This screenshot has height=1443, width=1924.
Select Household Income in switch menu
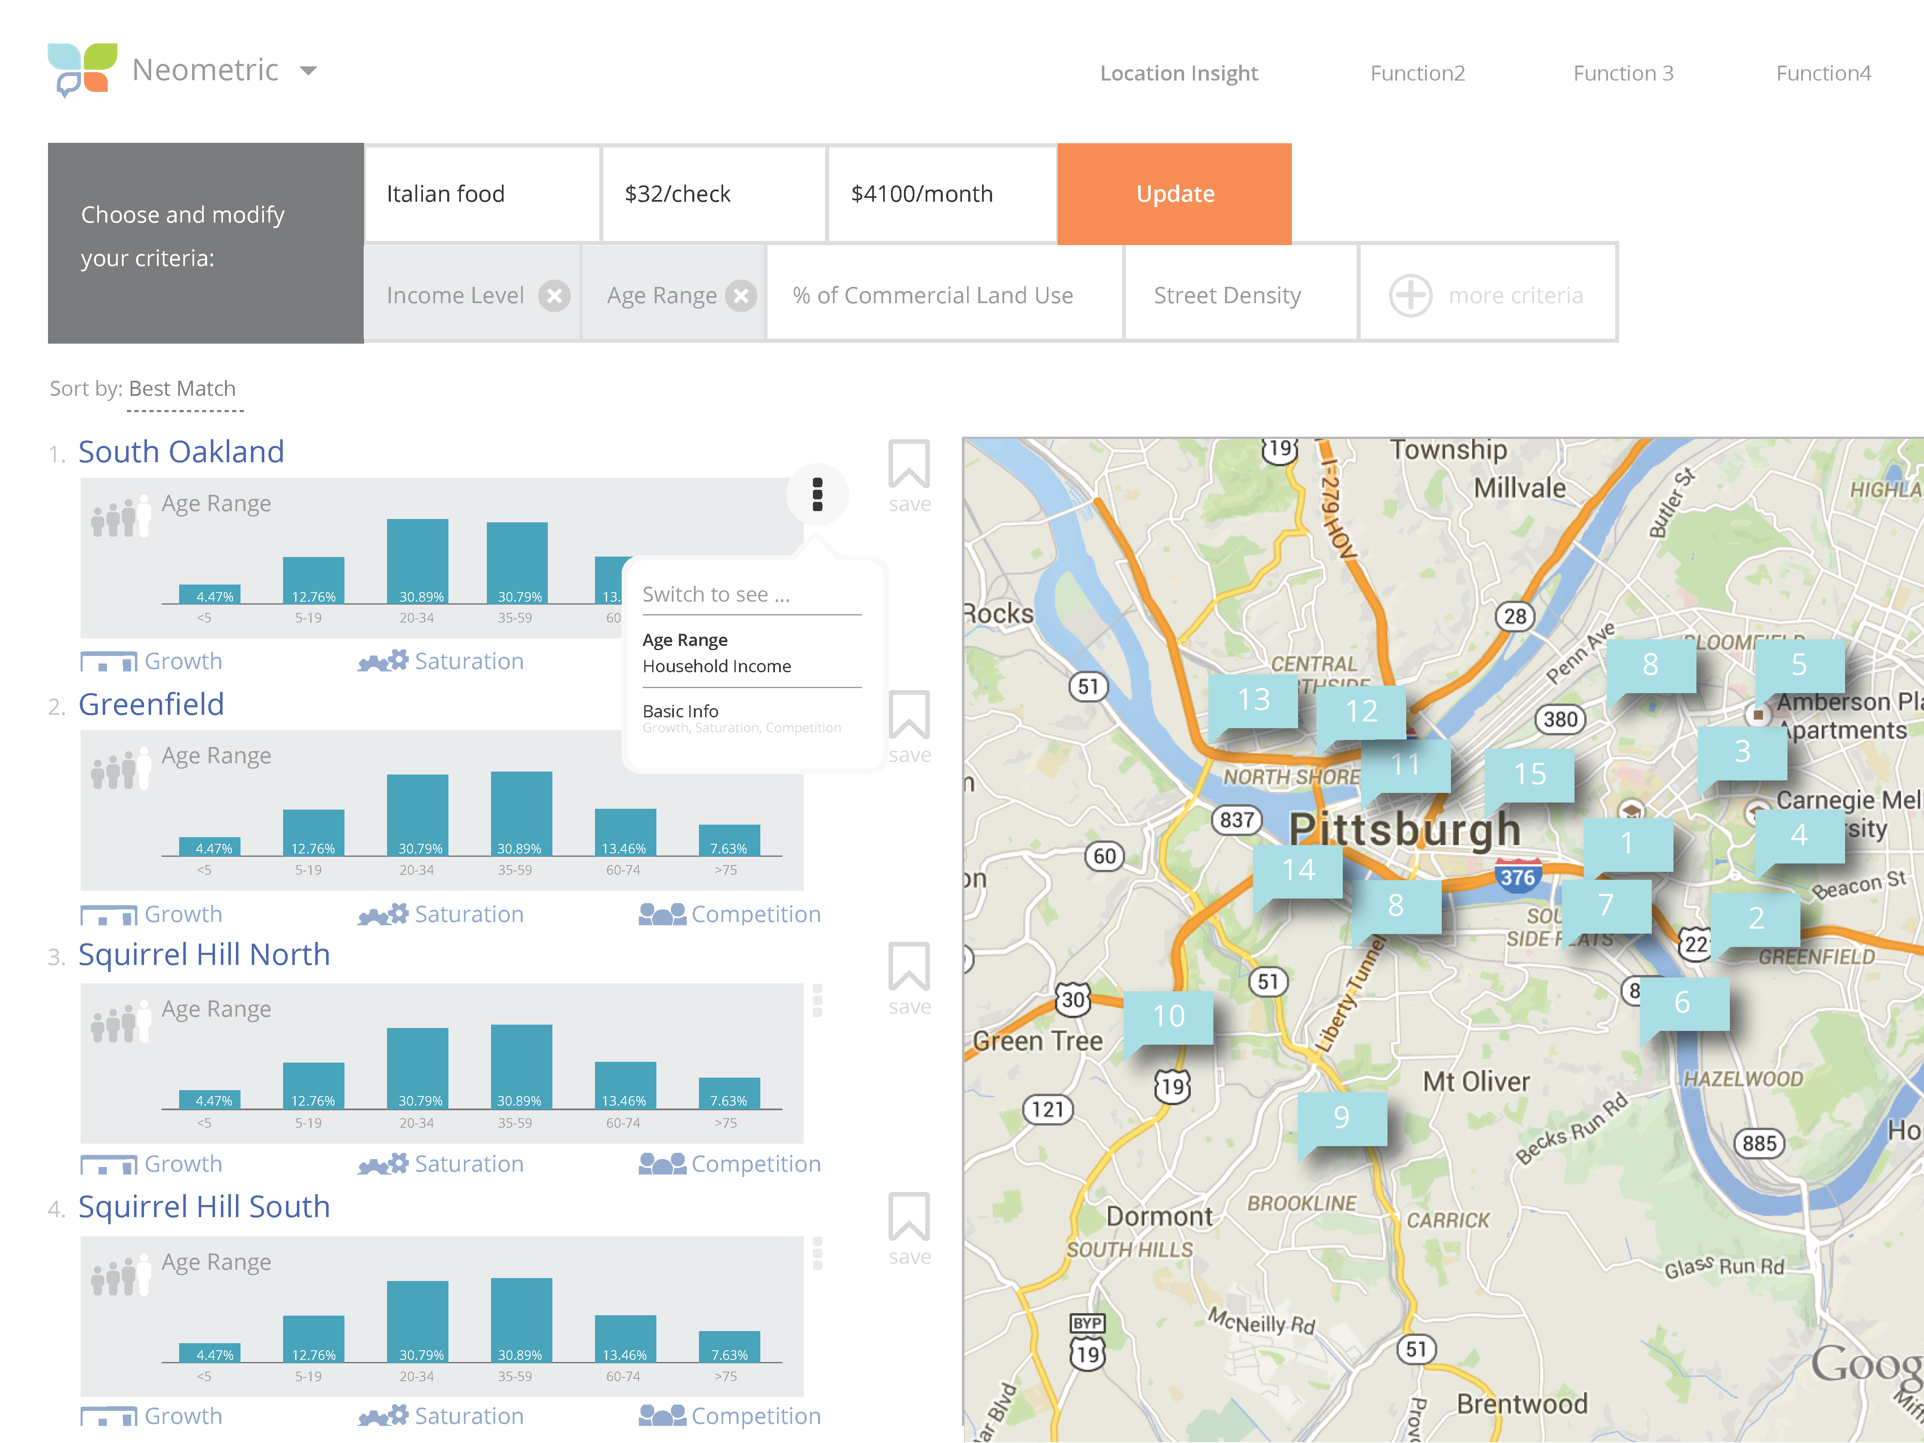tap(717, 666)
